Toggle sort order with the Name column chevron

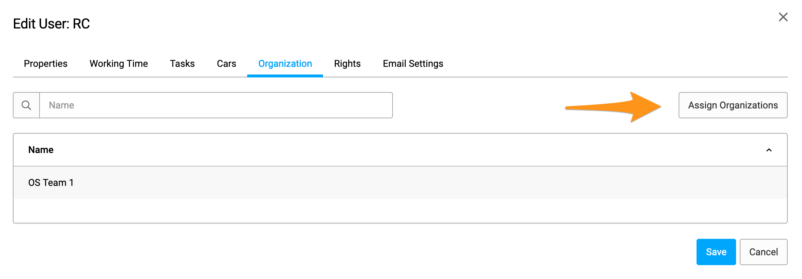769,150
